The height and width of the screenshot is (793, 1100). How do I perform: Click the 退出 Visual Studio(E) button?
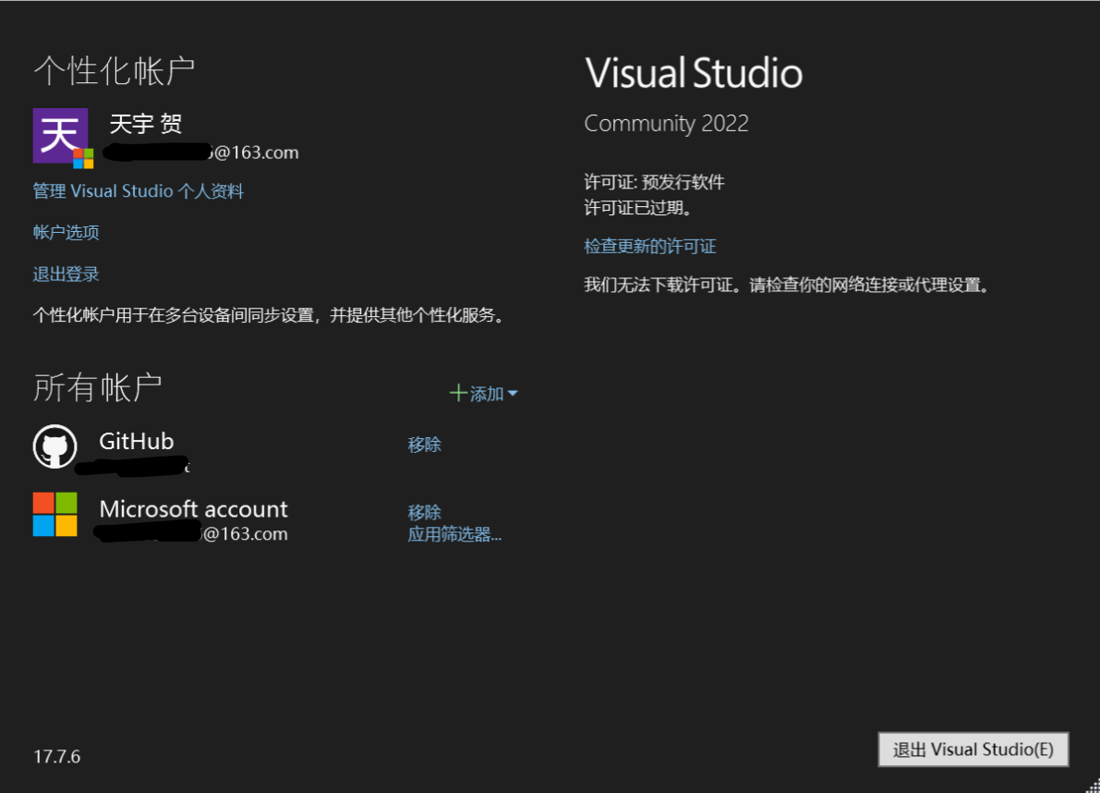973,750
